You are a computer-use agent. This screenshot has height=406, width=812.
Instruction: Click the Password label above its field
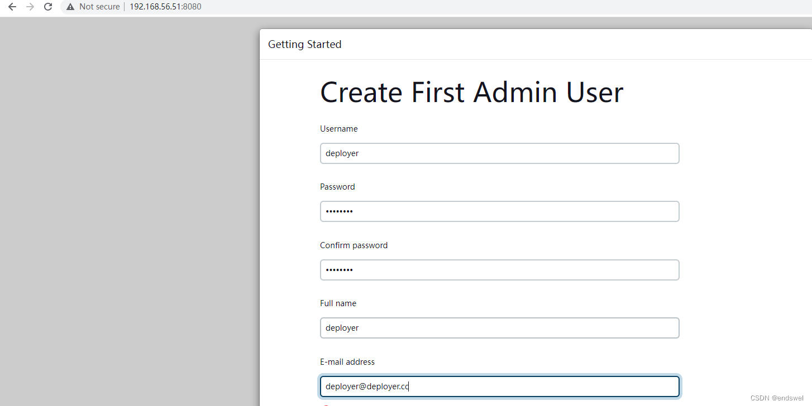click(337, 187)
